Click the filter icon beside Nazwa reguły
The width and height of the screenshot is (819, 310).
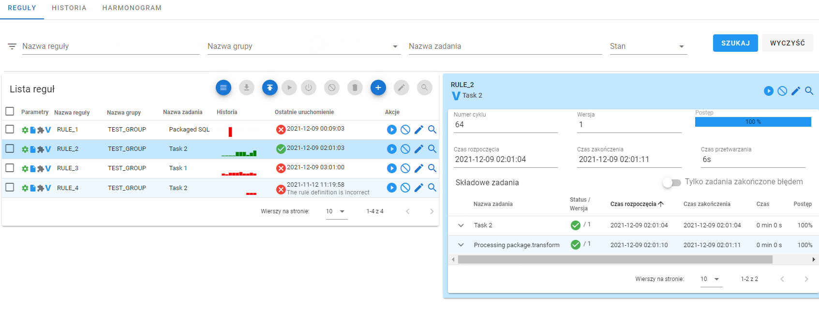[x=12, y=46]
